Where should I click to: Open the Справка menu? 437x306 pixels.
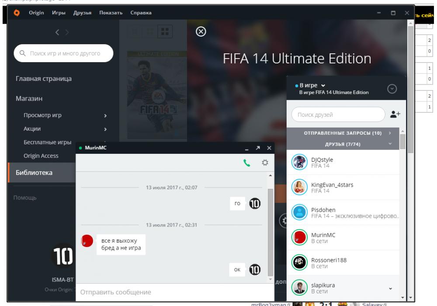141,13
